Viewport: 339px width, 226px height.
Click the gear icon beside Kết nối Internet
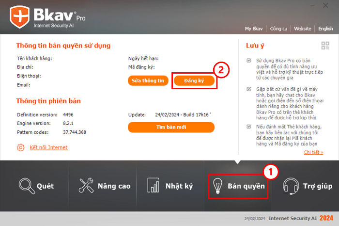(x=20, y=147)
